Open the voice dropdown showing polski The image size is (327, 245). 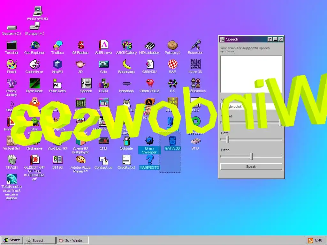251,107
